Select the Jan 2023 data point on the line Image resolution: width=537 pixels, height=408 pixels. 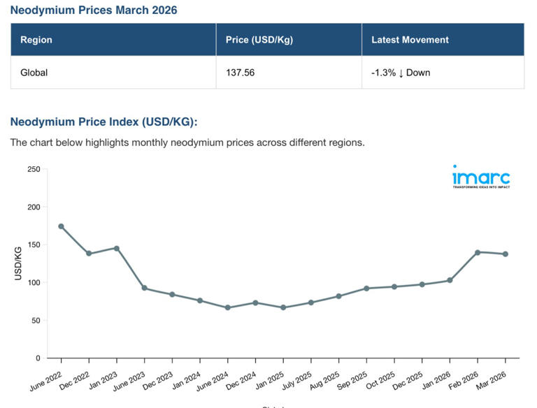(x=117, y=248)
